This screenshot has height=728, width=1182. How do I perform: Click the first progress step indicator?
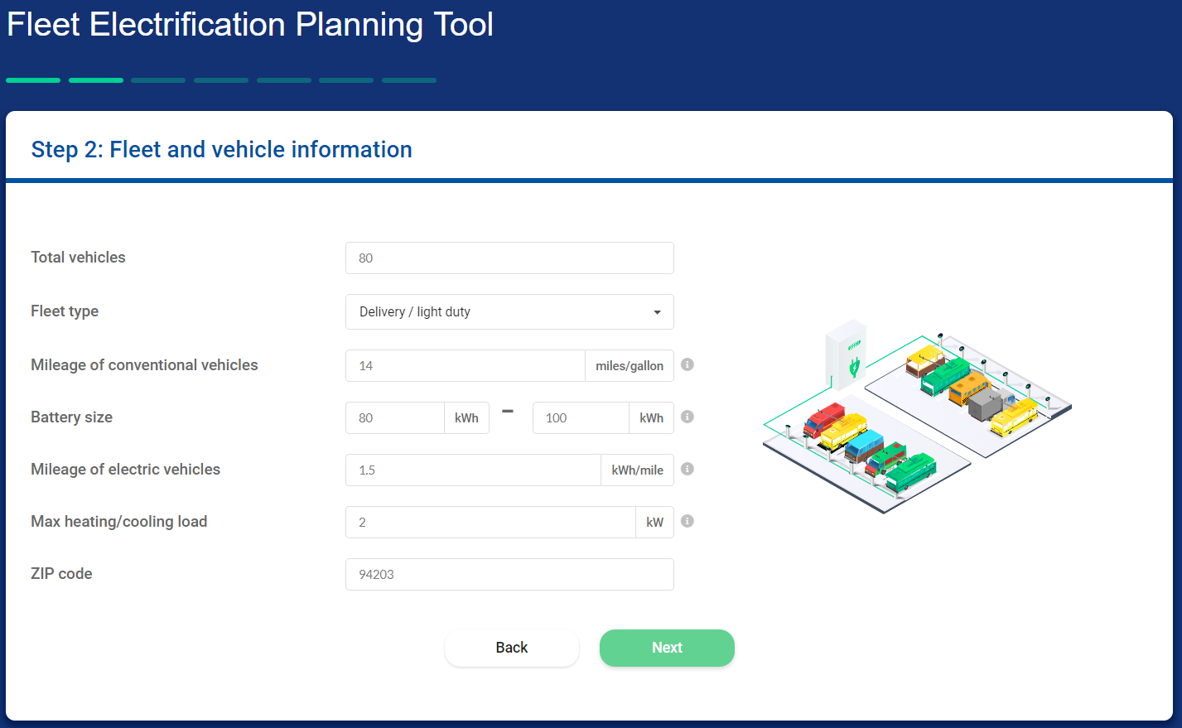coord(33,80)
